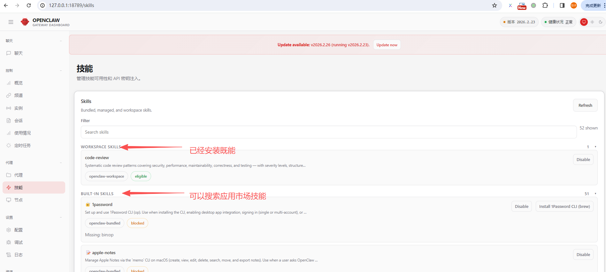The height and width of the screenshot is (272, 606).
Task: Switch to the light theme sun icon
Action: point(592,22)
